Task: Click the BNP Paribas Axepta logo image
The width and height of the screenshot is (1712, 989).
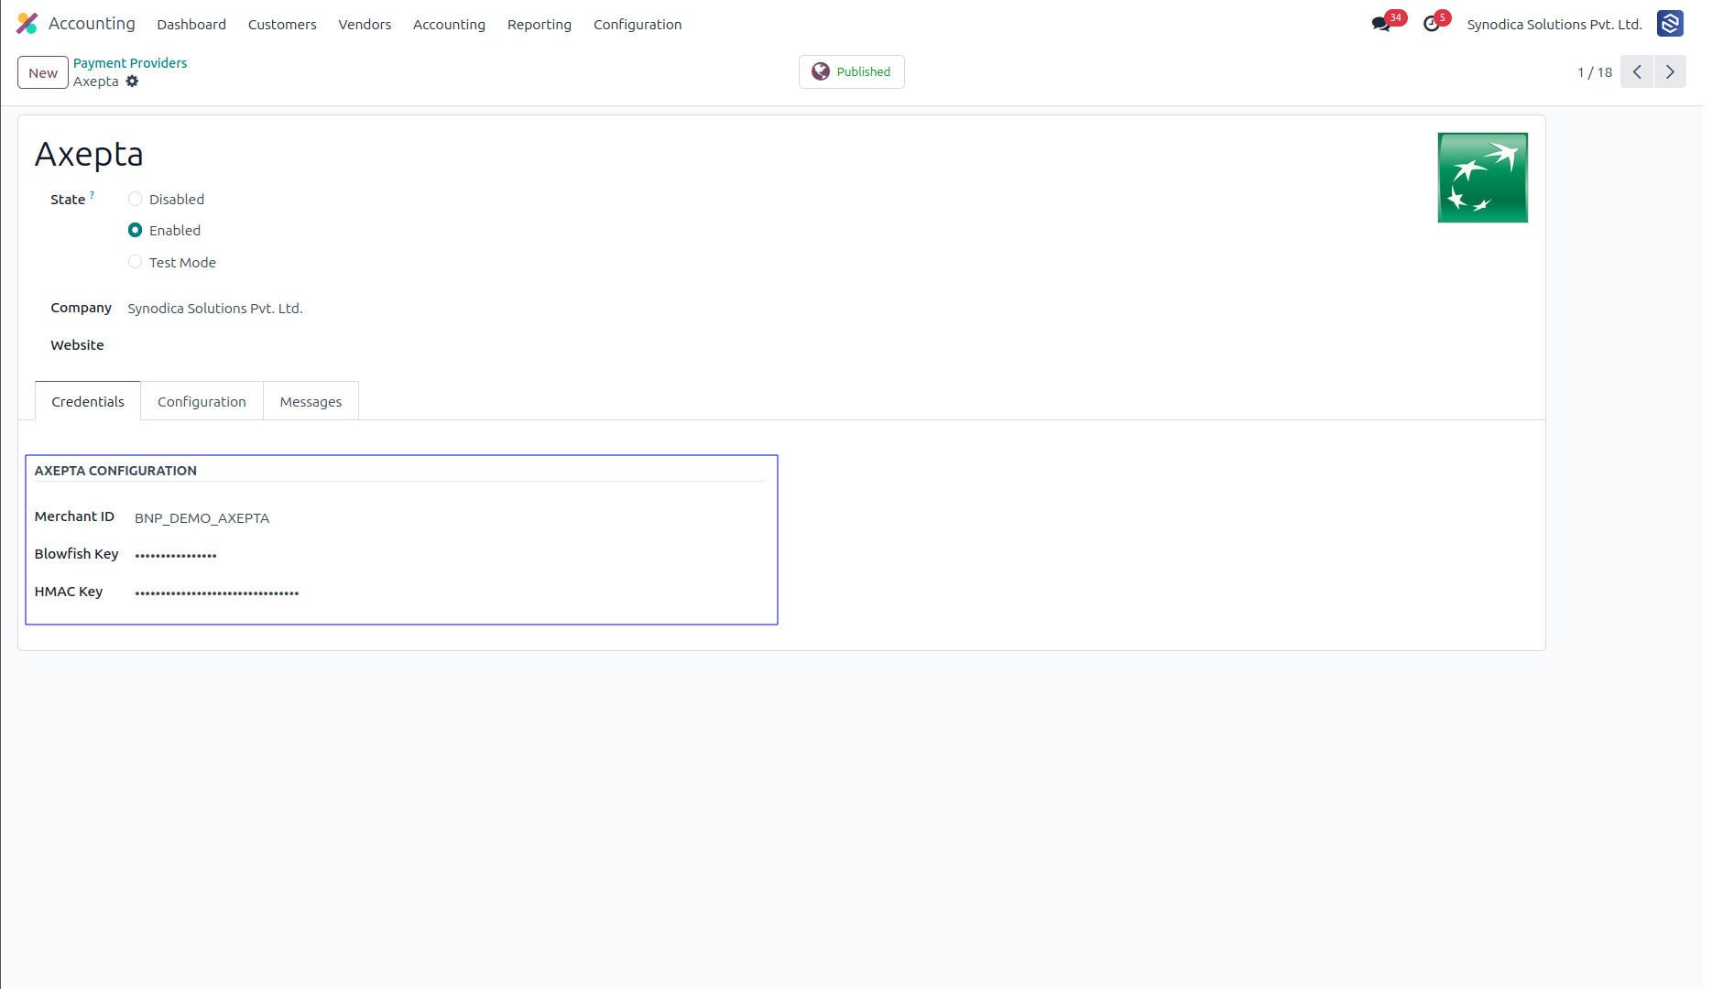Action: [x=1482, y=178]
